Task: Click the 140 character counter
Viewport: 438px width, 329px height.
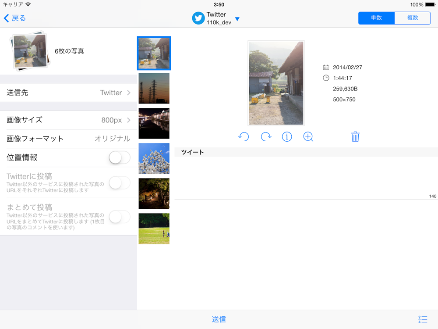Action: (433, 196)
